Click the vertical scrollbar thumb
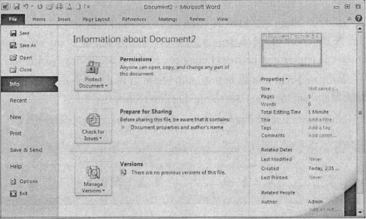 (360, 113)
